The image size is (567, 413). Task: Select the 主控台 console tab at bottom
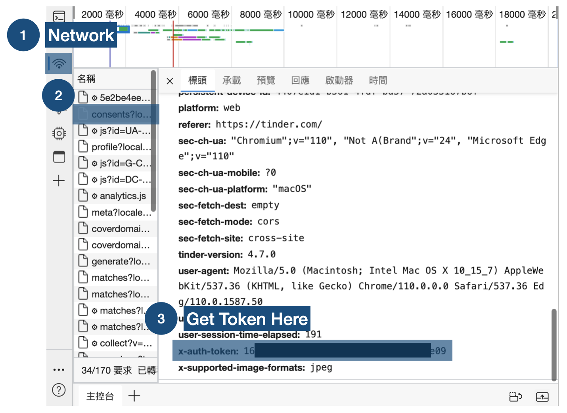[100, 396]
